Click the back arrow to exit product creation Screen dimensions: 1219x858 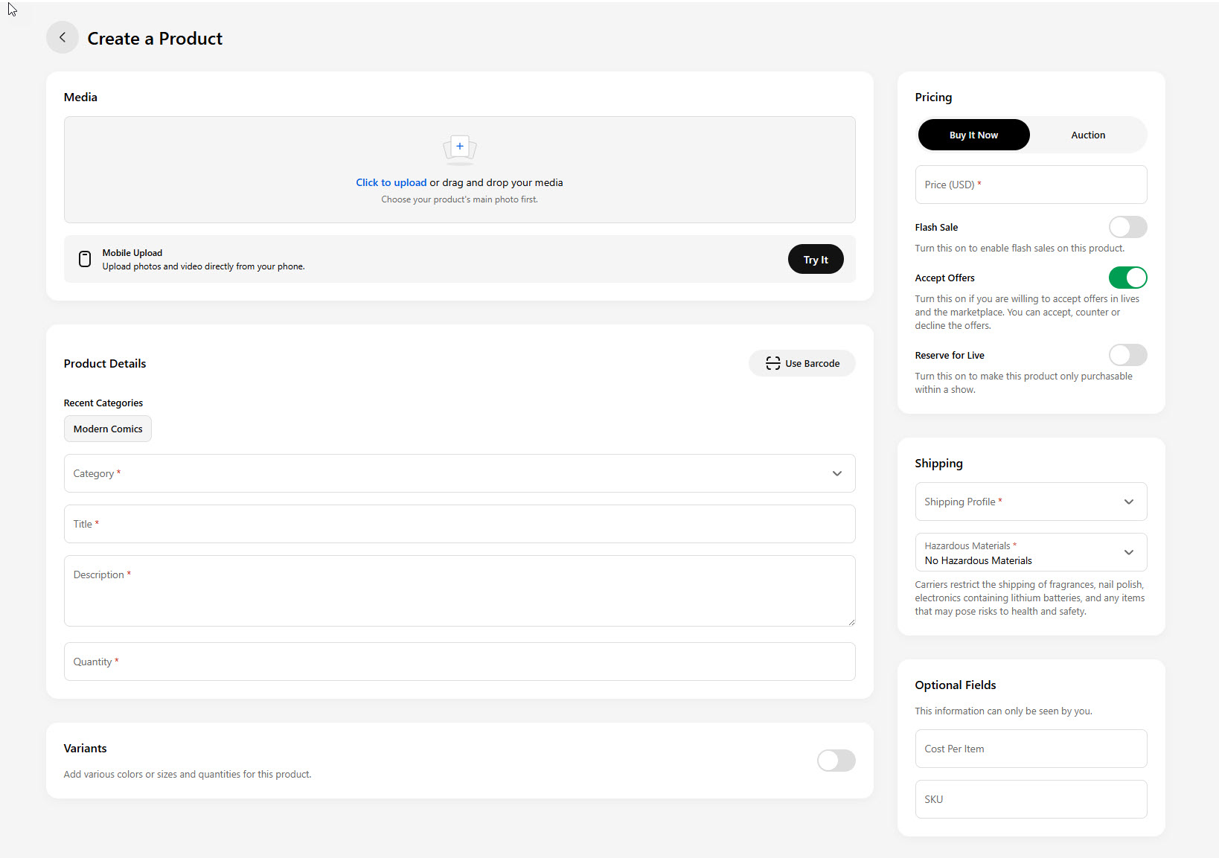pyautogui.click(x=62, y=37)
